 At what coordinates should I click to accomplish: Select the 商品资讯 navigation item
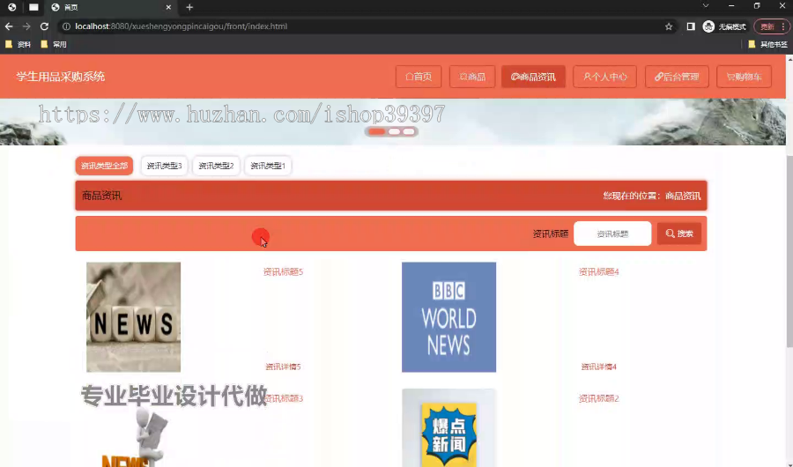[x=534, y=77]
